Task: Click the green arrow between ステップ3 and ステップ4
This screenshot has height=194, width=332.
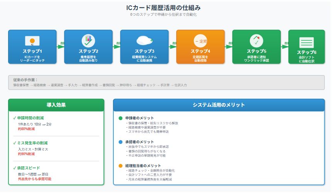Action: click(x=172, y=47)
